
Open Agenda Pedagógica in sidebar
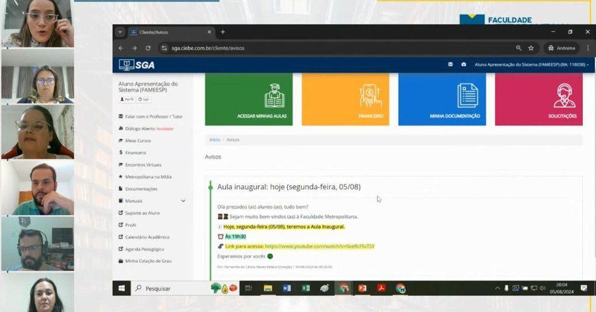click(141, 249)
